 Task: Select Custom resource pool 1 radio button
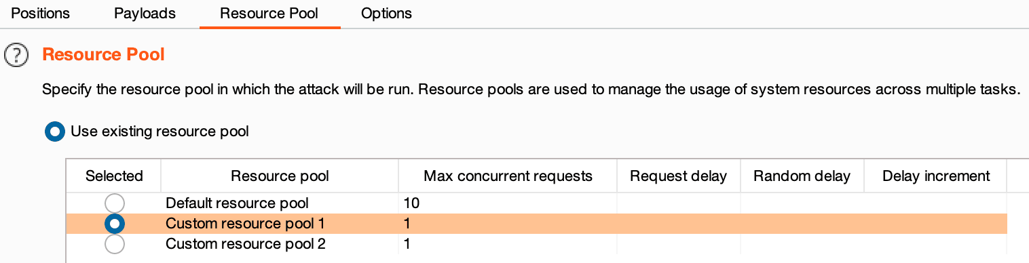115,223
